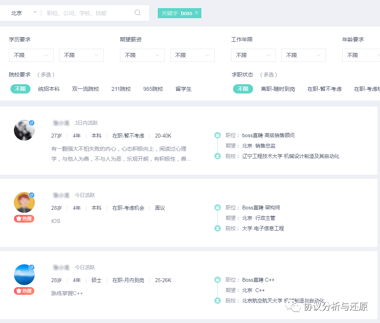Click 硕士 degree text

(96, 280)
